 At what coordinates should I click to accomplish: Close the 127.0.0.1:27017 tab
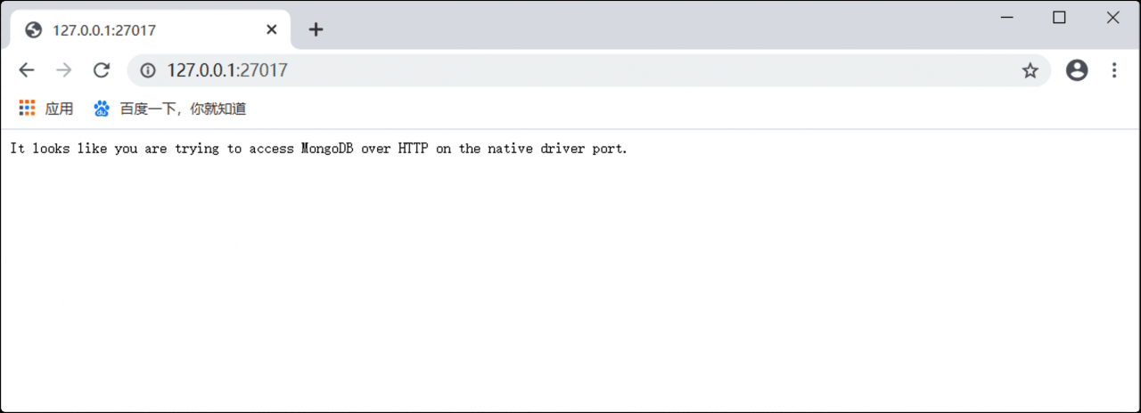click(272, 29)
